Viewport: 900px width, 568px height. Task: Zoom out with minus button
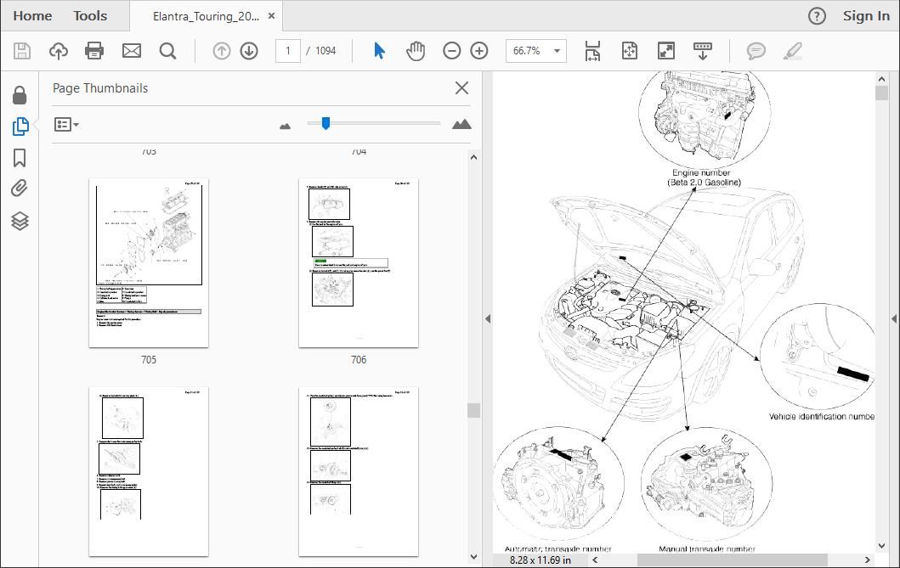tap(452, 51)
